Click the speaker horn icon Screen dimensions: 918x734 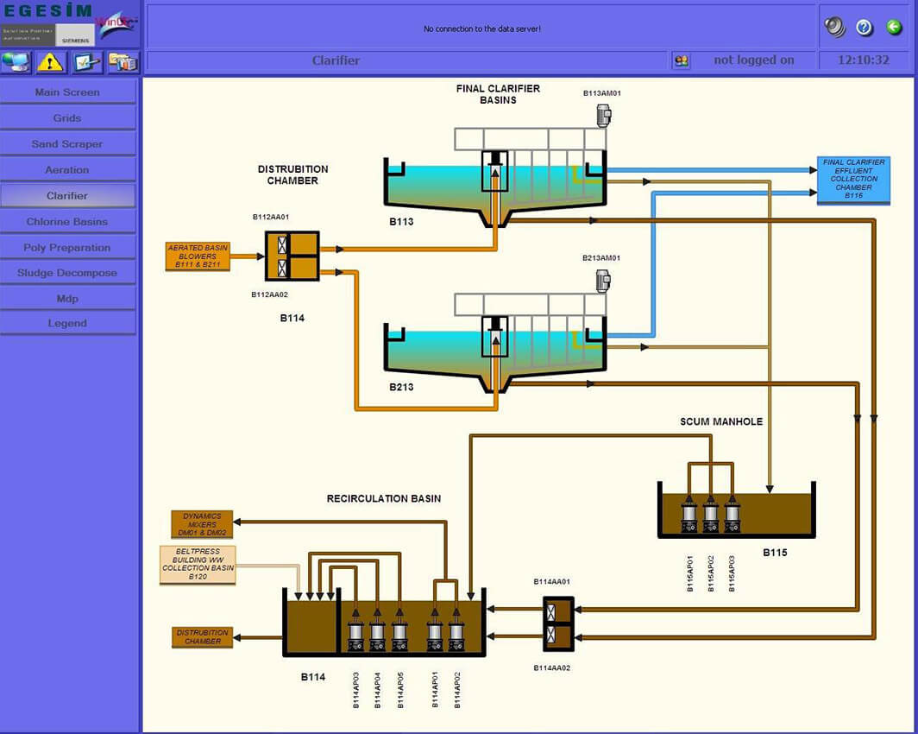click(x=834, y=27)
